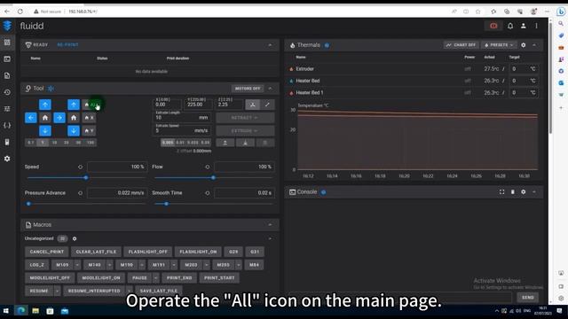Viewport: 568px width, 319px height.
Task: Collapse the printer status panel at top
Action: (x=270, y=45)
